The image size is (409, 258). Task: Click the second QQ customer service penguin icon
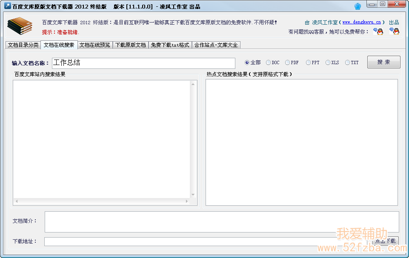pyautogui.click(x=395, y=31)
